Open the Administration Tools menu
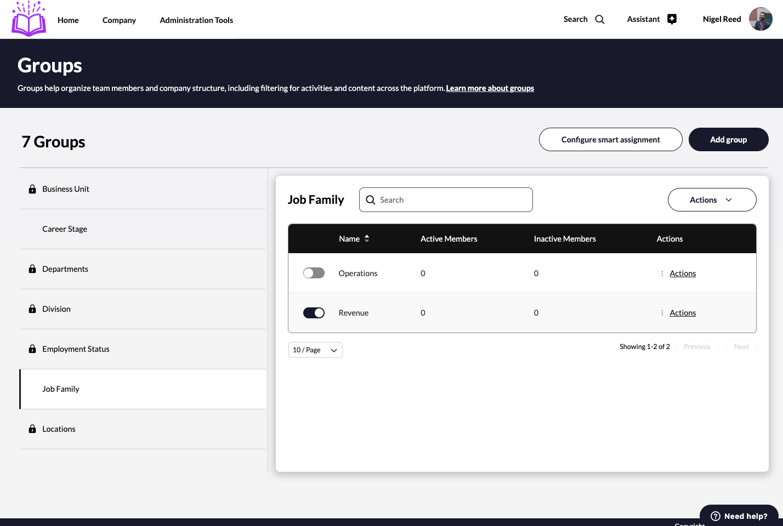 (196, 20)
